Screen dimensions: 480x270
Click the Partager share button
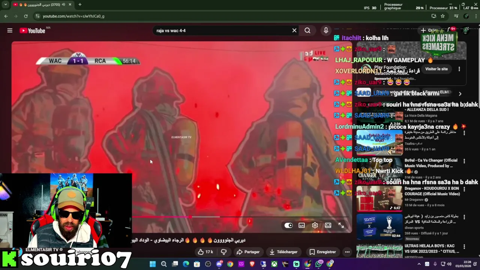[248, 252]
